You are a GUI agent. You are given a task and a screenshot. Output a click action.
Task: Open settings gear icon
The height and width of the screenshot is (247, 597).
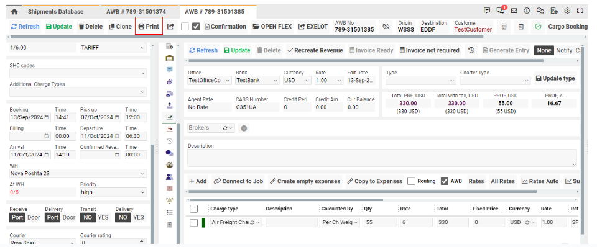567,11
